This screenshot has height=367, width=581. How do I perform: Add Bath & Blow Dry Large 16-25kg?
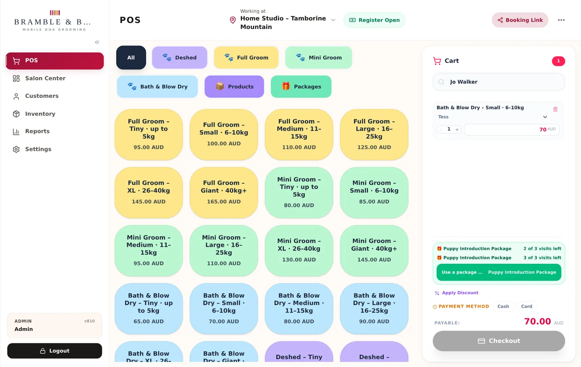click(x=374, y=309)
